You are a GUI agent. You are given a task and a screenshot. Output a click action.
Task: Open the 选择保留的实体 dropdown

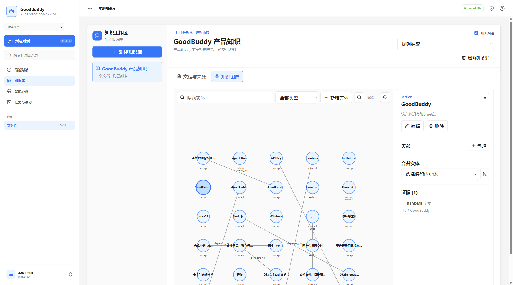click(439, 174)
